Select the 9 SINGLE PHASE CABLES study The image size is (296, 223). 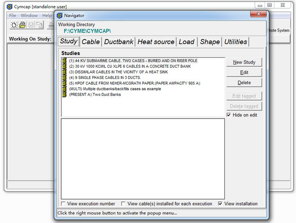point(98,78)
